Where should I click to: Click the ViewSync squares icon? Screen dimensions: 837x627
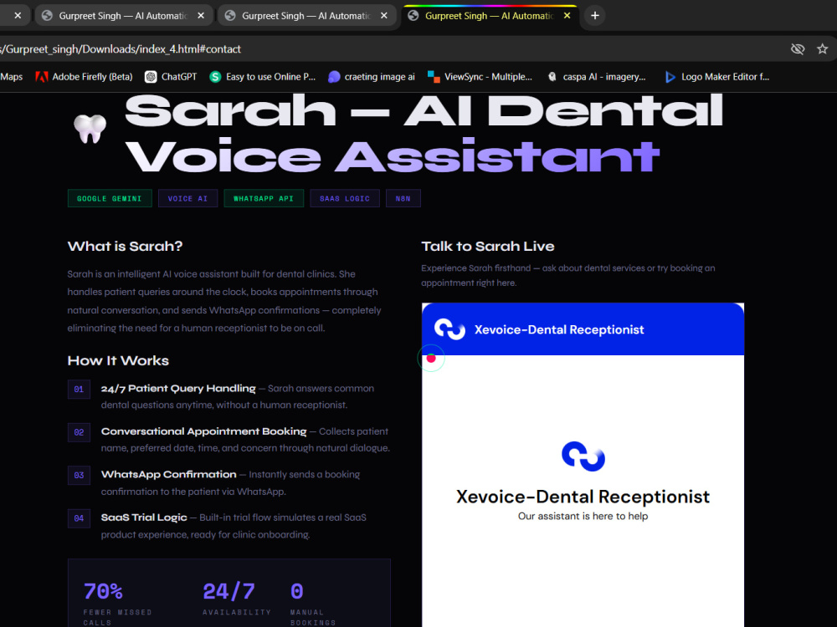pyautogui.click(x=434, y=77)
